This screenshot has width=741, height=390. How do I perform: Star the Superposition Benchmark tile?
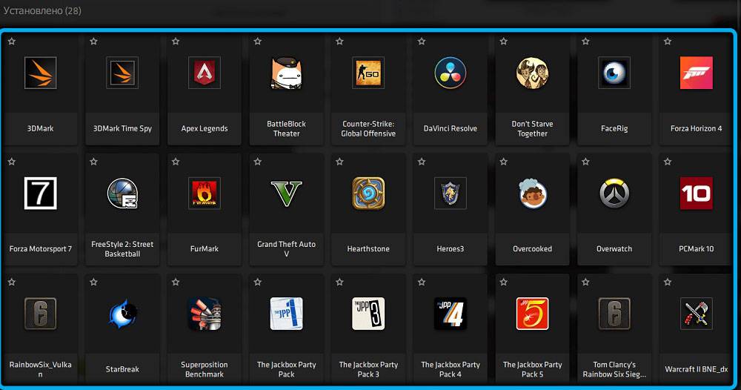(x=176, y=282)
